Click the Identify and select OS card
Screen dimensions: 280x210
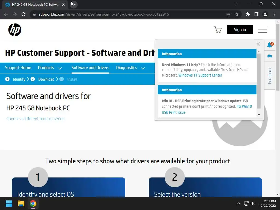[x=69, y=187]
